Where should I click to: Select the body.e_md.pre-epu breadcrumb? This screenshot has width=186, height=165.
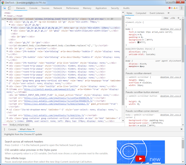tap(19, 125)
